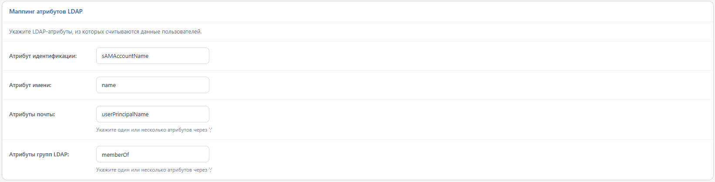Click the Атрибут идентификации label
The image size is (715, 182).
pyautogui.click(x=43, y=56)
